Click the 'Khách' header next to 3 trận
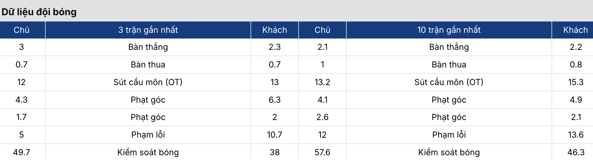The width and height of the screenshot is (593, 160). [x=275, y=30]
